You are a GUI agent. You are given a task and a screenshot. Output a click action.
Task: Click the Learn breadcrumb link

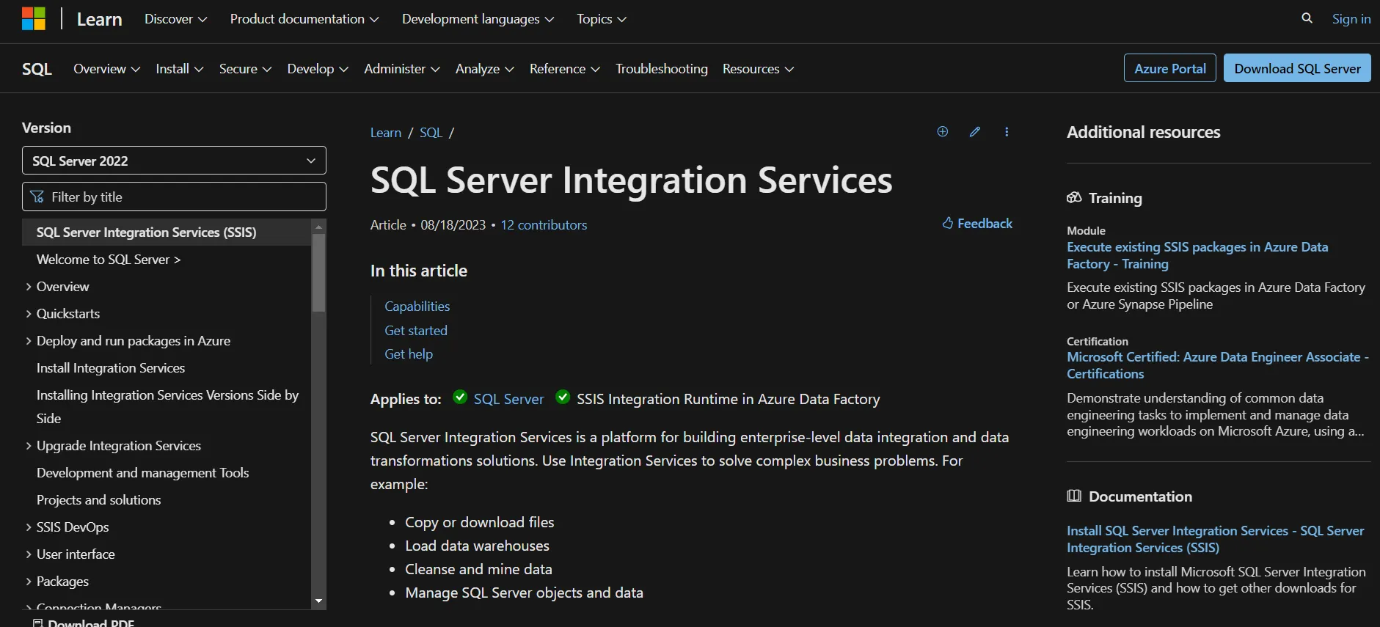(386, 133)
